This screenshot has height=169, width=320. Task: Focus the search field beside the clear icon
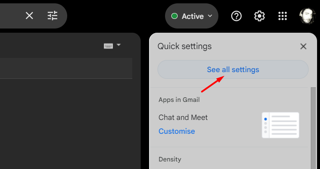click(10, 16)
